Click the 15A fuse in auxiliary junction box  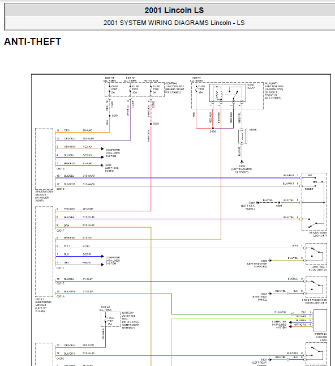pyautogui.click(x=196, y=90)
